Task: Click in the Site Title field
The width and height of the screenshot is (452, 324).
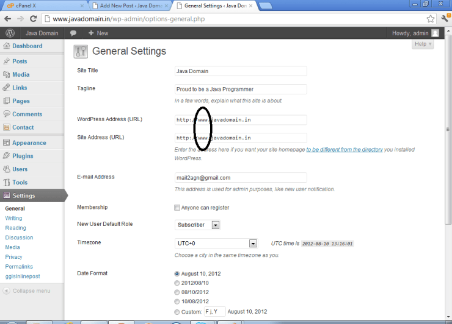Action: coord(241,71)
